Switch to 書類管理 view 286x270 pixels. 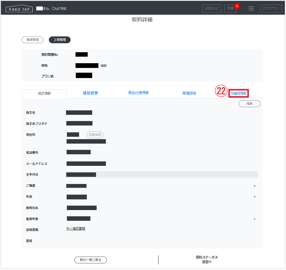click(32, 40)
